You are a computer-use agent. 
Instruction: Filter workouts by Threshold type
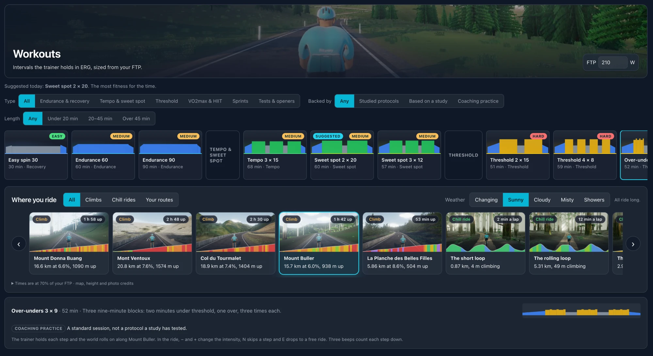pos(167,101)
